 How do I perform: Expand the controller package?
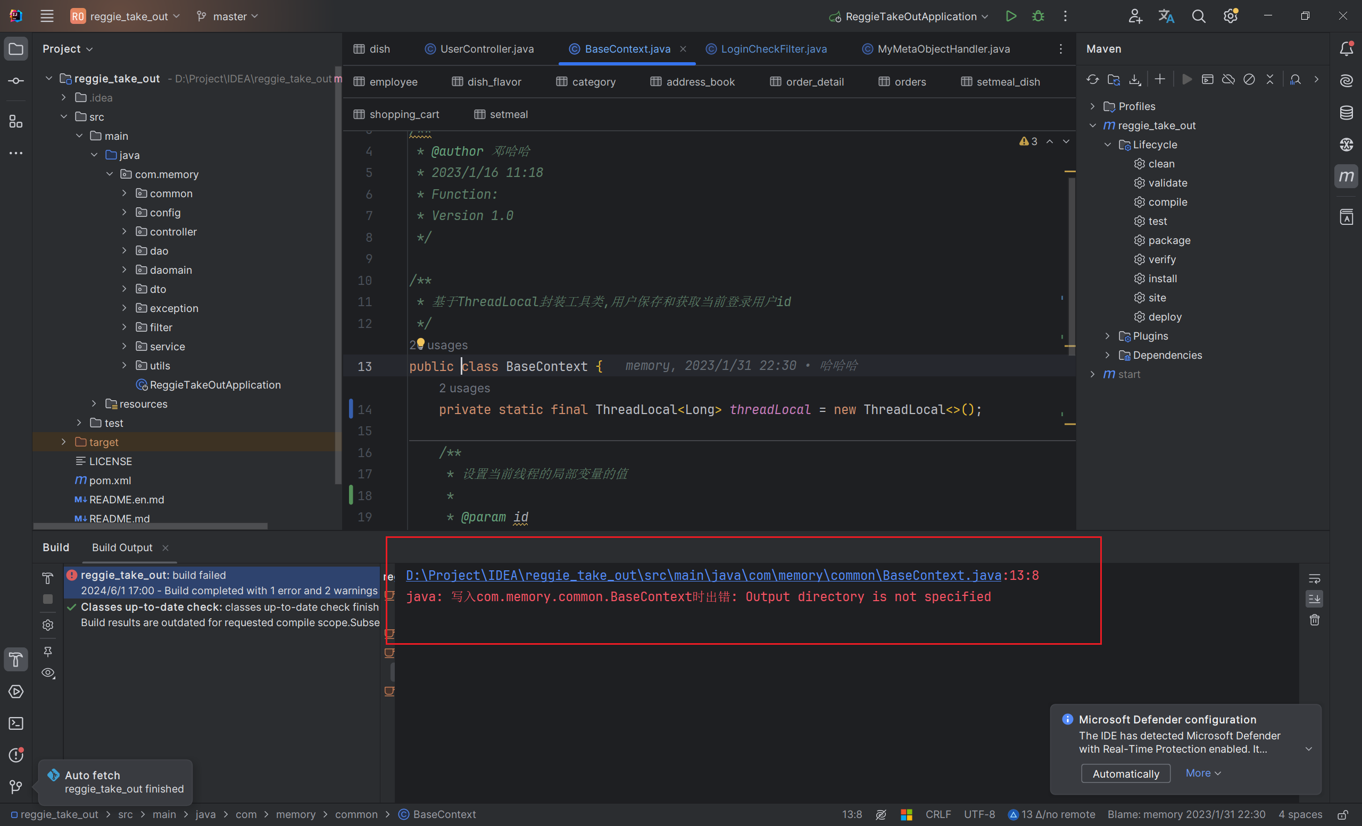click(x=124, y=231)
